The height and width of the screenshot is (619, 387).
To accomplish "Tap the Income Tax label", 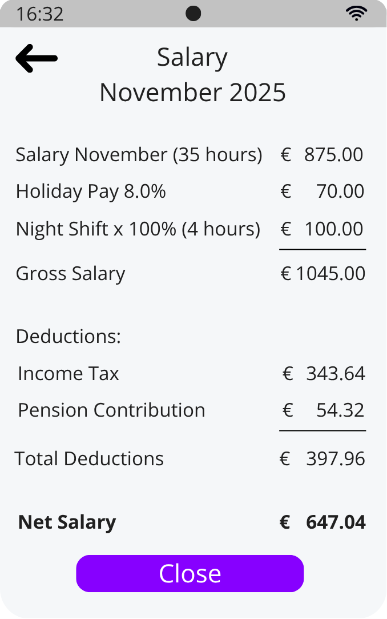I will [68, 373].
